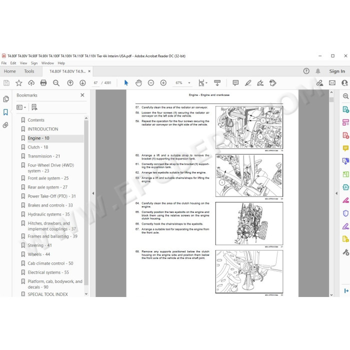This screenshot has width=350, height=350.
Task: Expand the right tools pane button
Action: click(346, 290)
